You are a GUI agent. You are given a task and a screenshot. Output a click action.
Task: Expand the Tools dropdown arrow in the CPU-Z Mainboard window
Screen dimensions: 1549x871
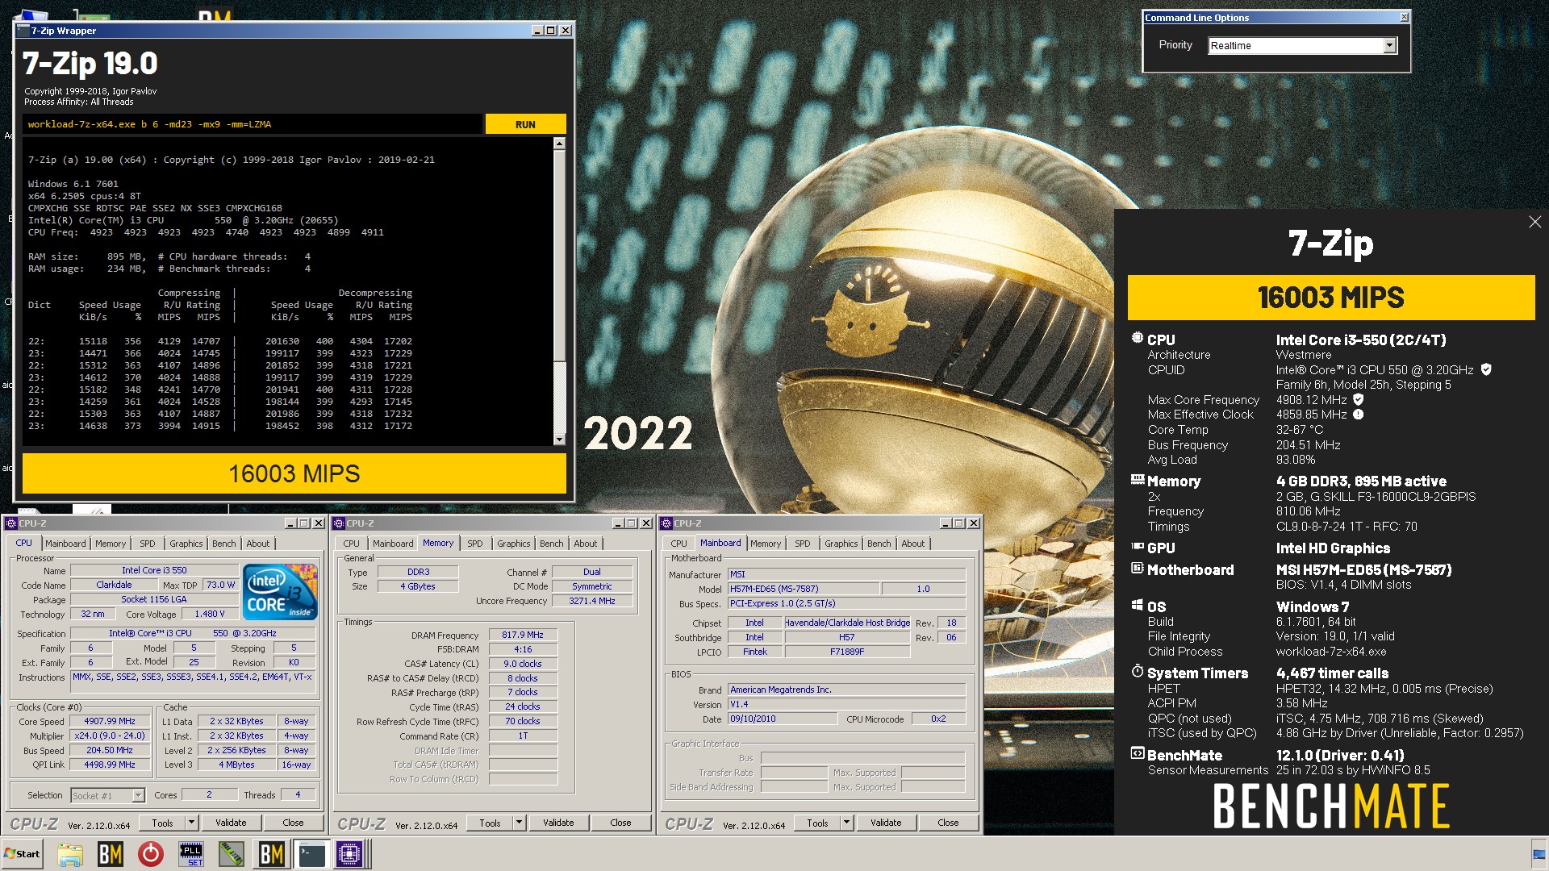click(846, 823)
